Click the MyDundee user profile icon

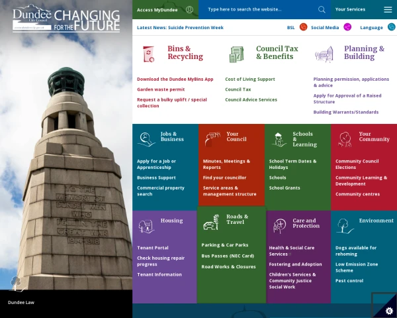189,10
